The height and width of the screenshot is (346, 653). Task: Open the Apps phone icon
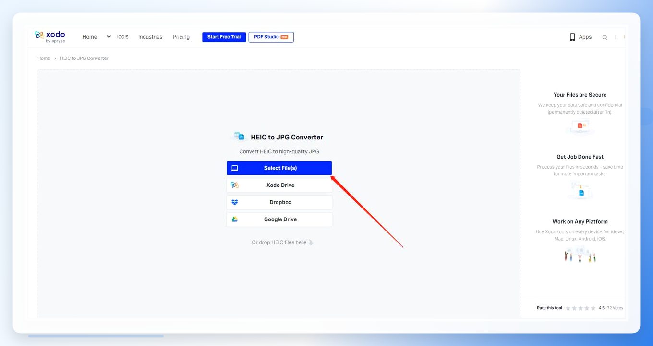pos(572,37)
